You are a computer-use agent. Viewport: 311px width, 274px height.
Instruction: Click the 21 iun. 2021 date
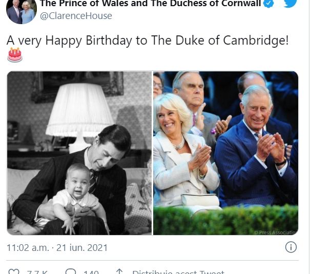[x=82, y=247]
